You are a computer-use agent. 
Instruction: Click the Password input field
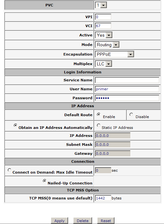click(x=127, y=98)
